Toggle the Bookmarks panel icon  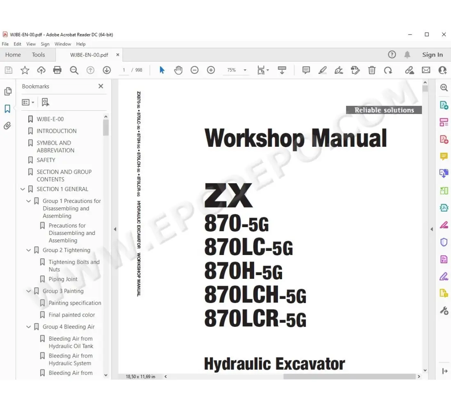[8, 109]
